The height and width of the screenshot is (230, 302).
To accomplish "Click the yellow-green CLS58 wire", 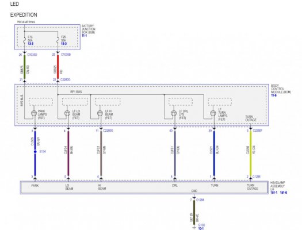I will [251, 154].
